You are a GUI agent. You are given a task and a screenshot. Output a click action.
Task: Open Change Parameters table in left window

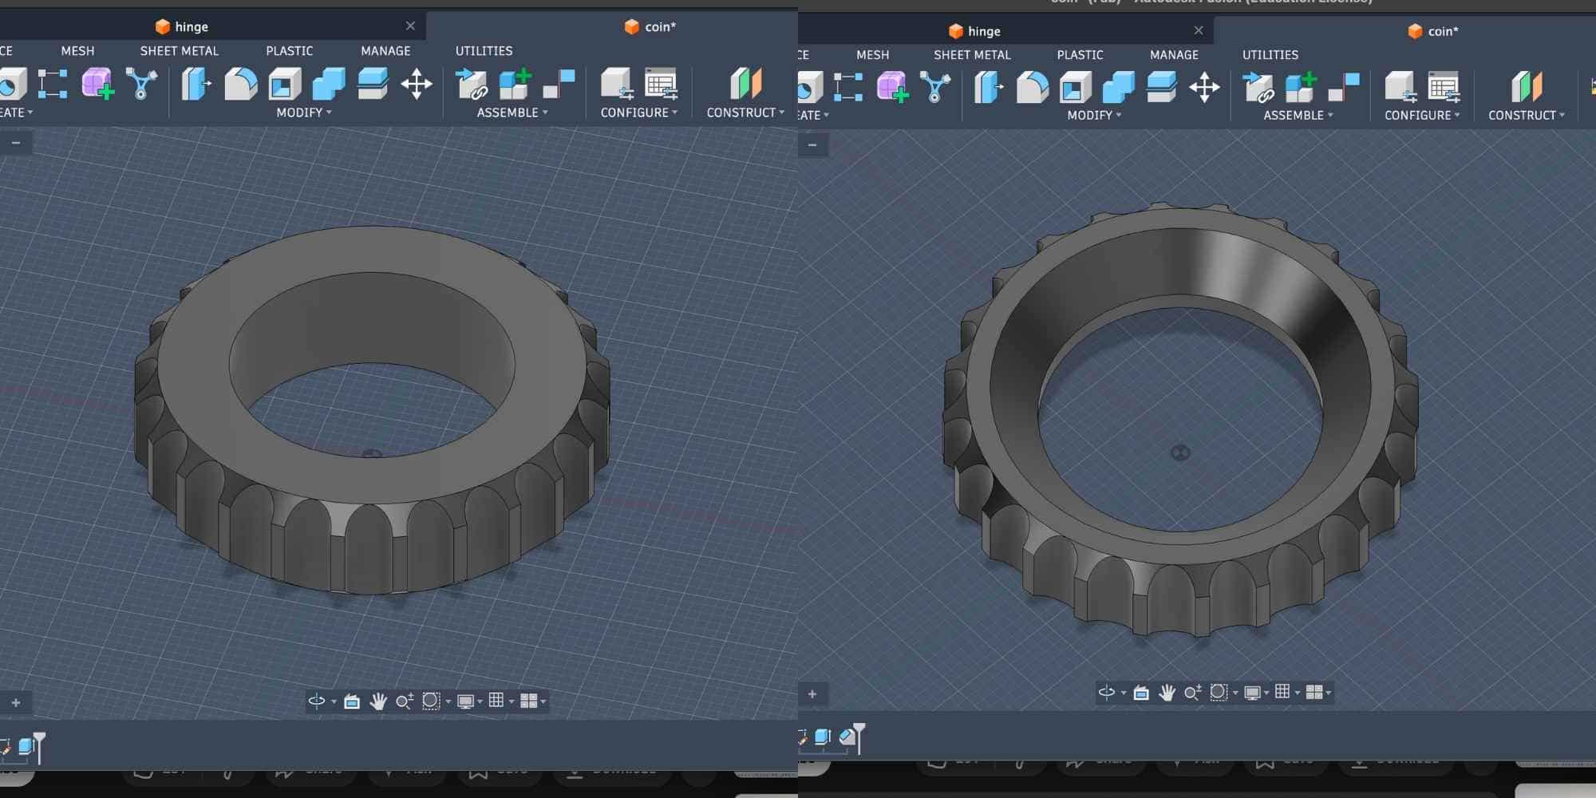point(661,84)
